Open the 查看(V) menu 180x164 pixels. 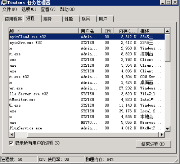click(x=48, y=9)
